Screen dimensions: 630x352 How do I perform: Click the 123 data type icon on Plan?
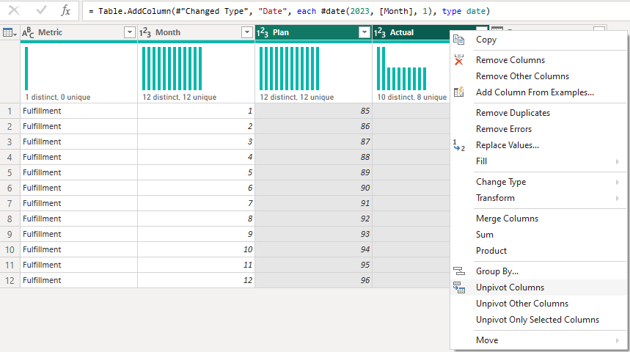[263, 32]
